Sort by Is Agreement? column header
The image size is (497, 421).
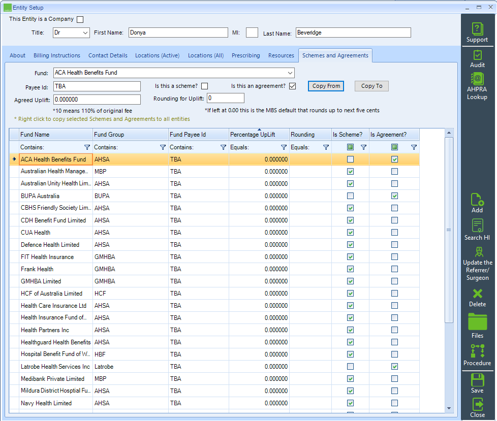394,135
